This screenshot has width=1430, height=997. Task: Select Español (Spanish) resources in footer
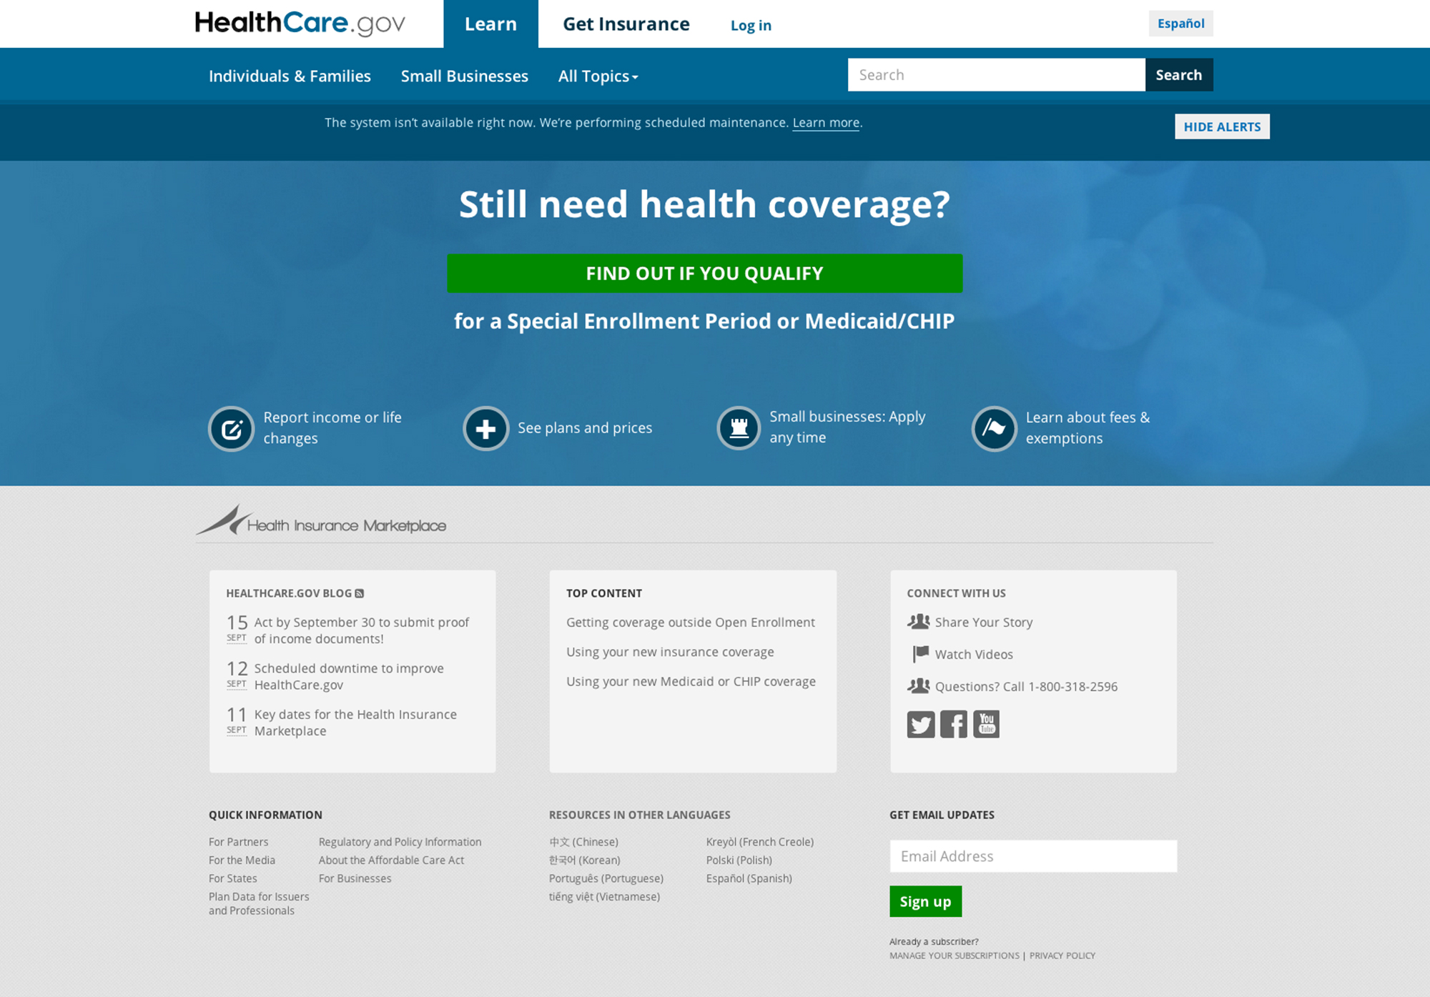click(749, 878)
